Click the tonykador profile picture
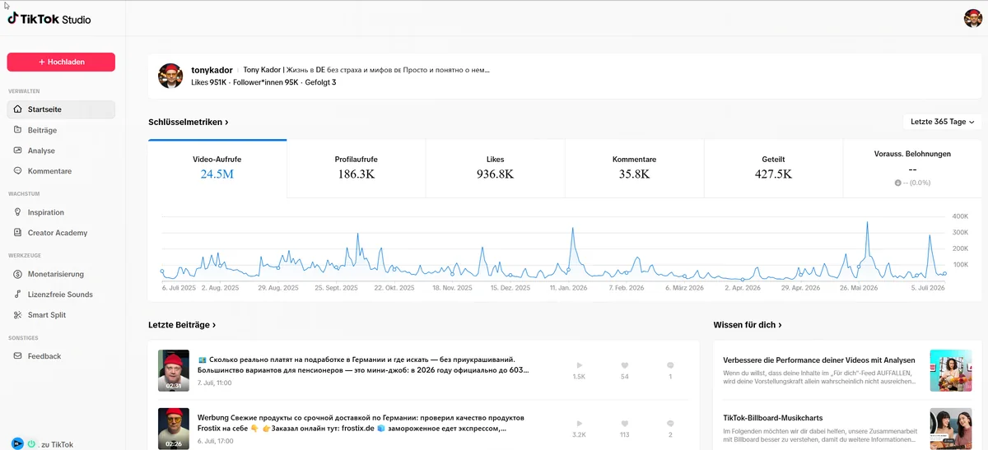This screenshot has height=450, width=988. pos(170,76)
